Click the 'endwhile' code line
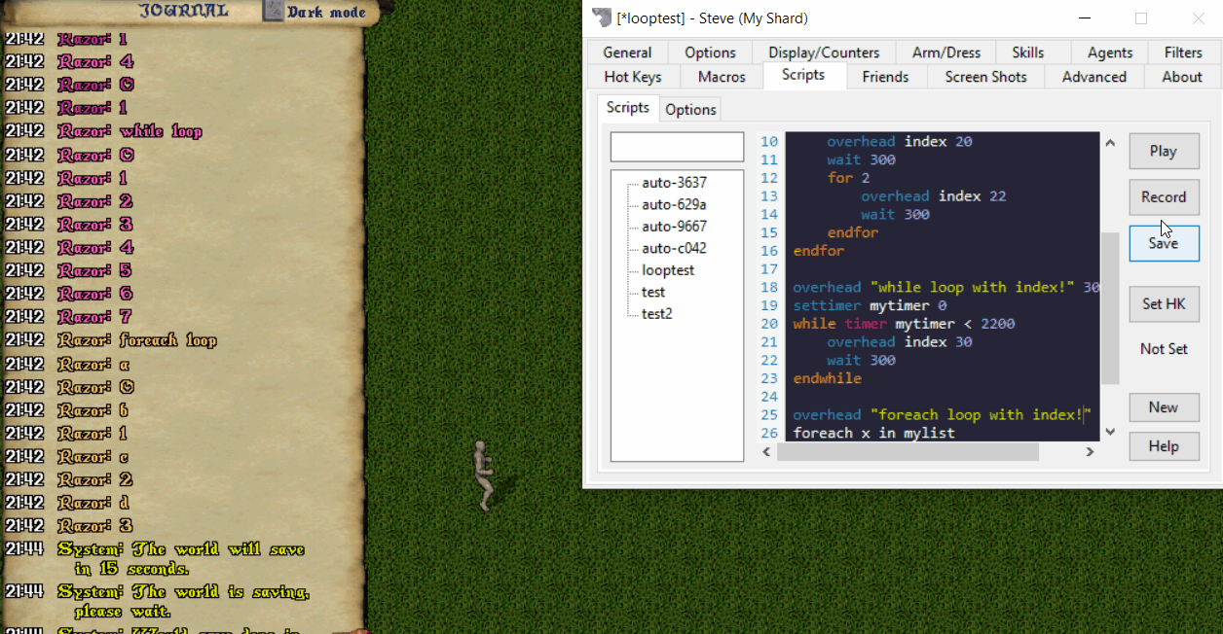 (827, 378)
